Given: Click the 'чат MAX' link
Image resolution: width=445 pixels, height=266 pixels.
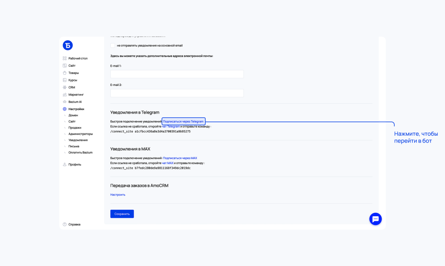Looking at the screenshot, I should (x=167, y=163).
